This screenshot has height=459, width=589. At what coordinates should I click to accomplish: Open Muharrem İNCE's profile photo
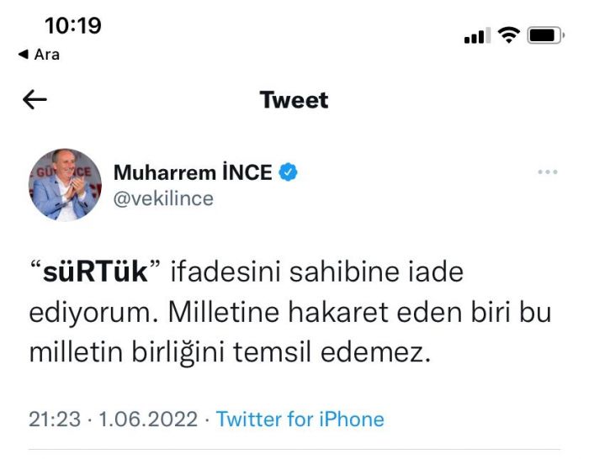tap(65, 185)
